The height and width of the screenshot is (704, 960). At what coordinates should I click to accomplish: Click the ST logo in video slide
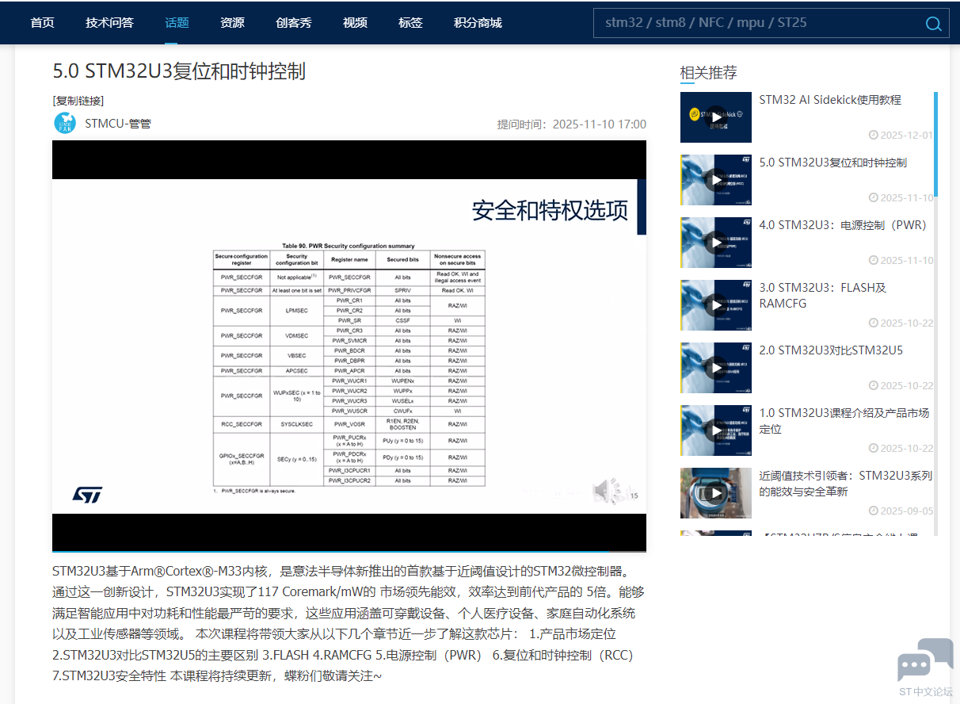(87, 495)
